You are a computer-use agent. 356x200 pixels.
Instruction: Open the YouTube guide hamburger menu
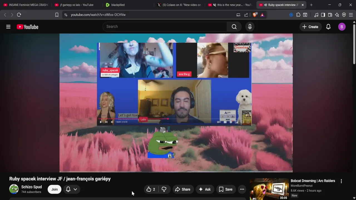pos(8,27)
